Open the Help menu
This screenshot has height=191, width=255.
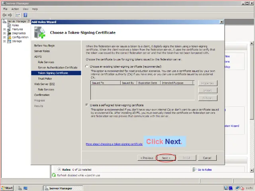[35, 9]
